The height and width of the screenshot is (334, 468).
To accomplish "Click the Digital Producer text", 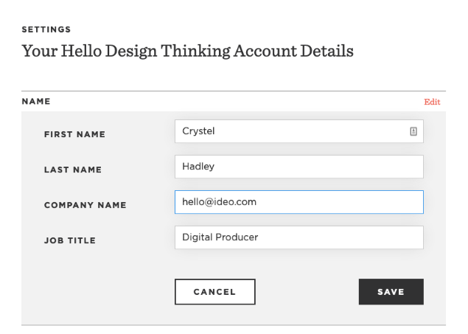I will click(x=220, y=237).
